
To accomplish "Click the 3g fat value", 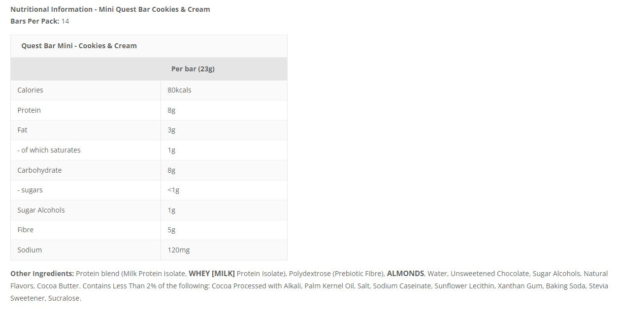I will click(x=171, y=130).
